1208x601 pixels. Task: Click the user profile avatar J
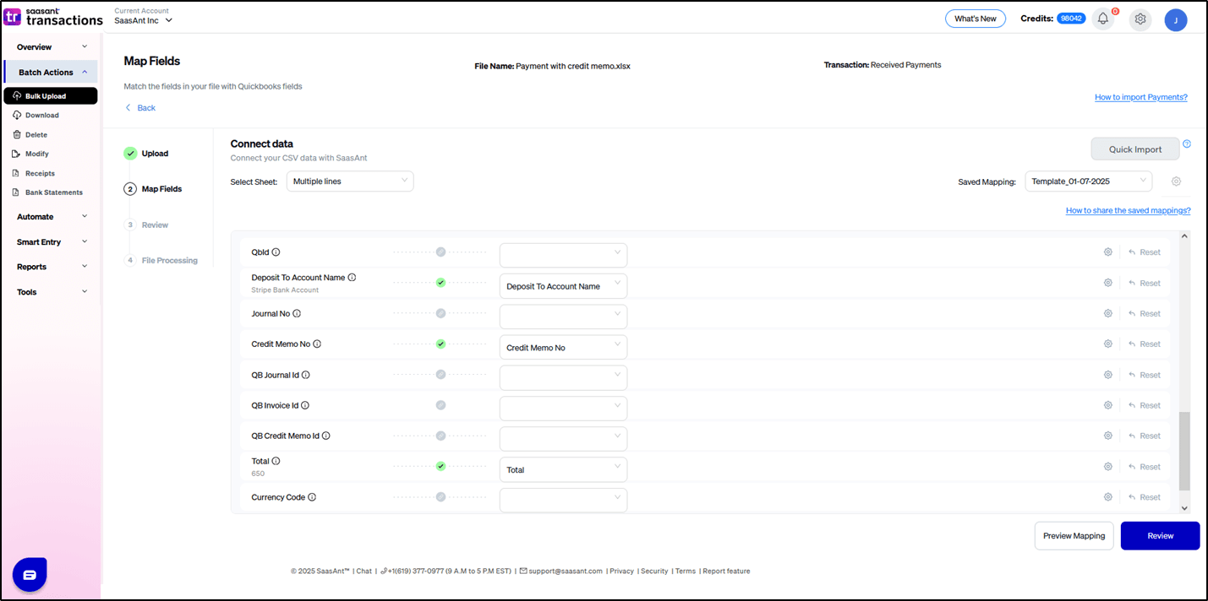(1175, 20)
